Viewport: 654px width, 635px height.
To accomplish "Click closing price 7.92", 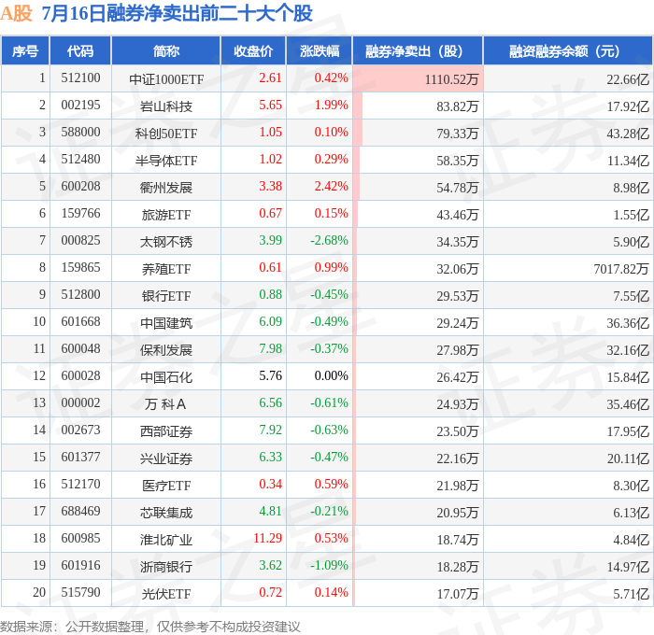I will point(270,430).
